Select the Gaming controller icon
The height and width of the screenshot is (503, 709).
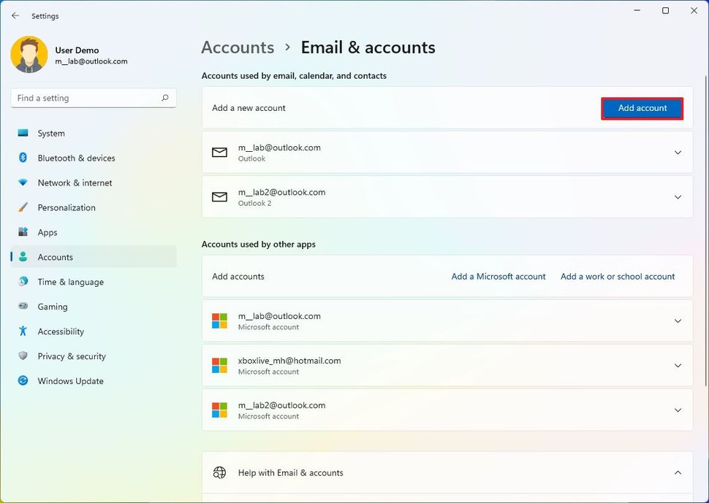[23, 307]
